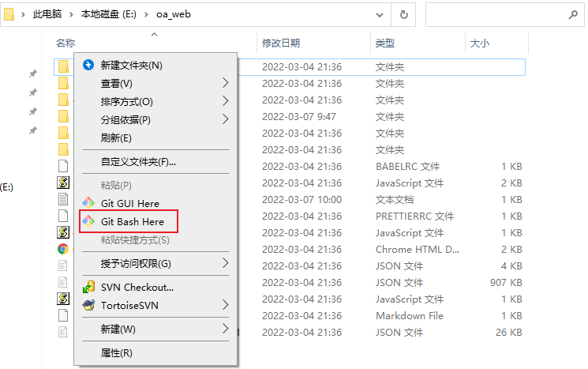Image resolution: width=588 pixels, height=369 pixels.
Task: Open the 新建(W) submenu
Action: [x=118, y=329]
